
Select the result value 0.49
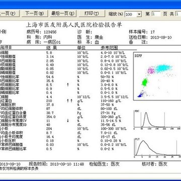pyautogui.click(x=50, y=65)
